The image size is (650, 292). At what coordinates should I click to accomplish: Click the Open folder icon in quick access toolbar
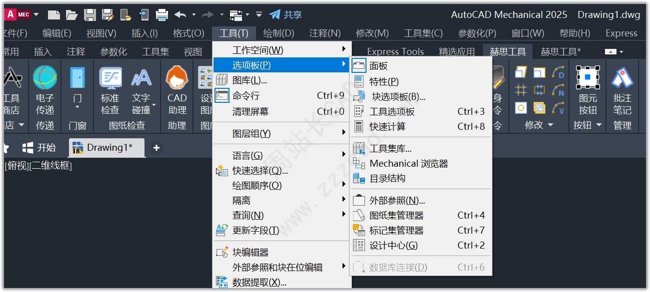72,14
